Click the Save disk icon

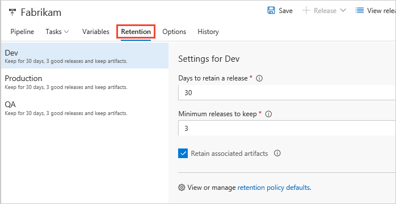click(x=271, y=11)
